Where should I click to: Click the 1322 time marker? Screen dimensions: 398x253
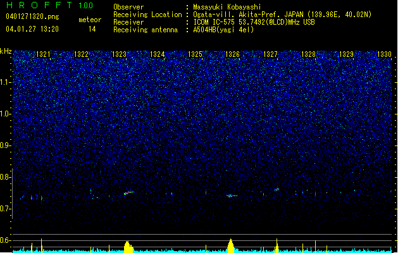(x=81, y=54)
